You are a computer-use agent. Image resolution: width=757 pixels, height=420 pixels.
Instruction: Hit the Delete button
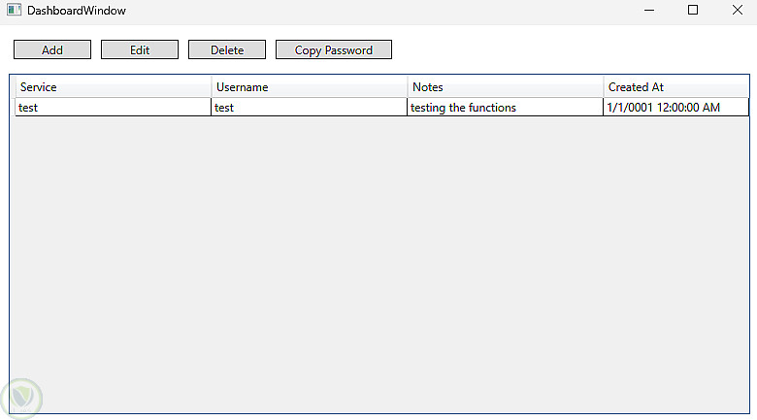[227, 49]
